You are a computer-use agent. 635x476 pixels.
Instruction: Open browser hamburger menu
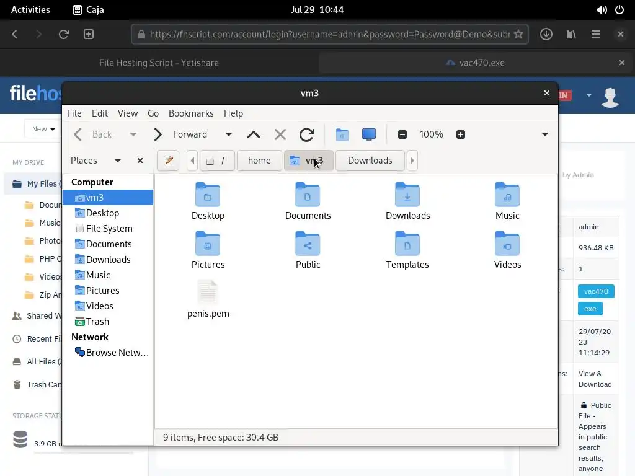[x=596, y=35]
